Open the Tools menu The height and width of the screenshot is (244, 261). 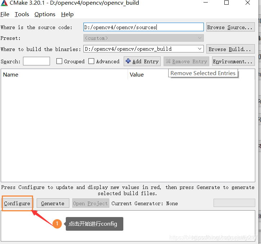[x=22, y=14]
